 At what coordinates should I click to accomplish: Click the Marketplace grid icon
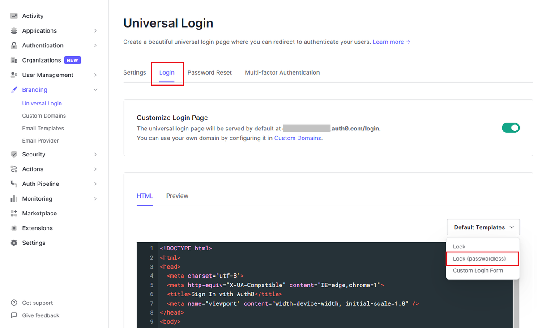click(14, 214)
